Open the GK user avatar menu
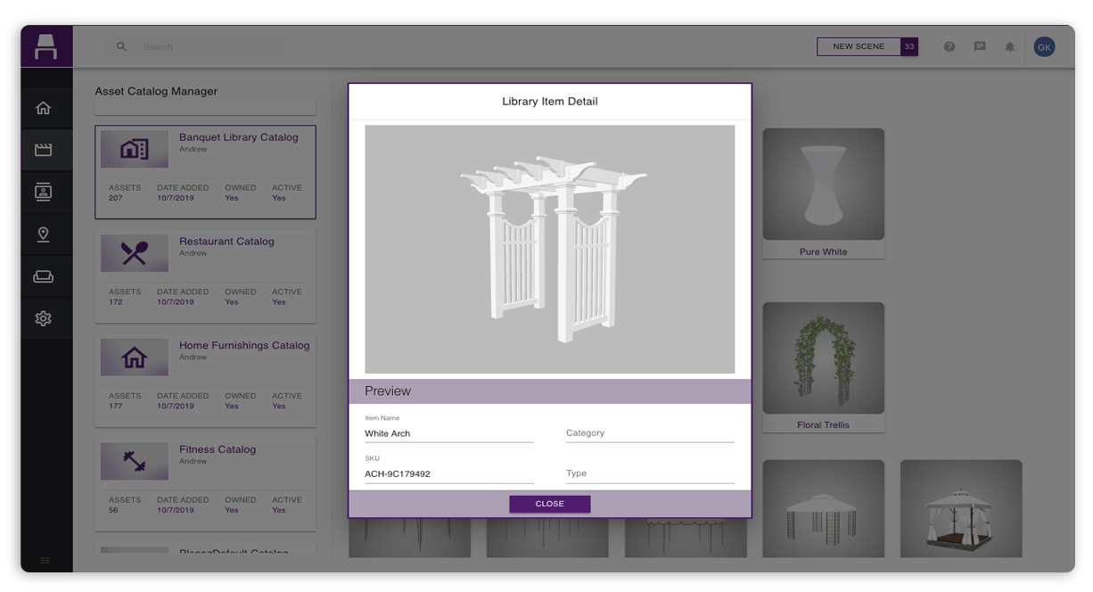1093x592 pixels. point(1045,46)
